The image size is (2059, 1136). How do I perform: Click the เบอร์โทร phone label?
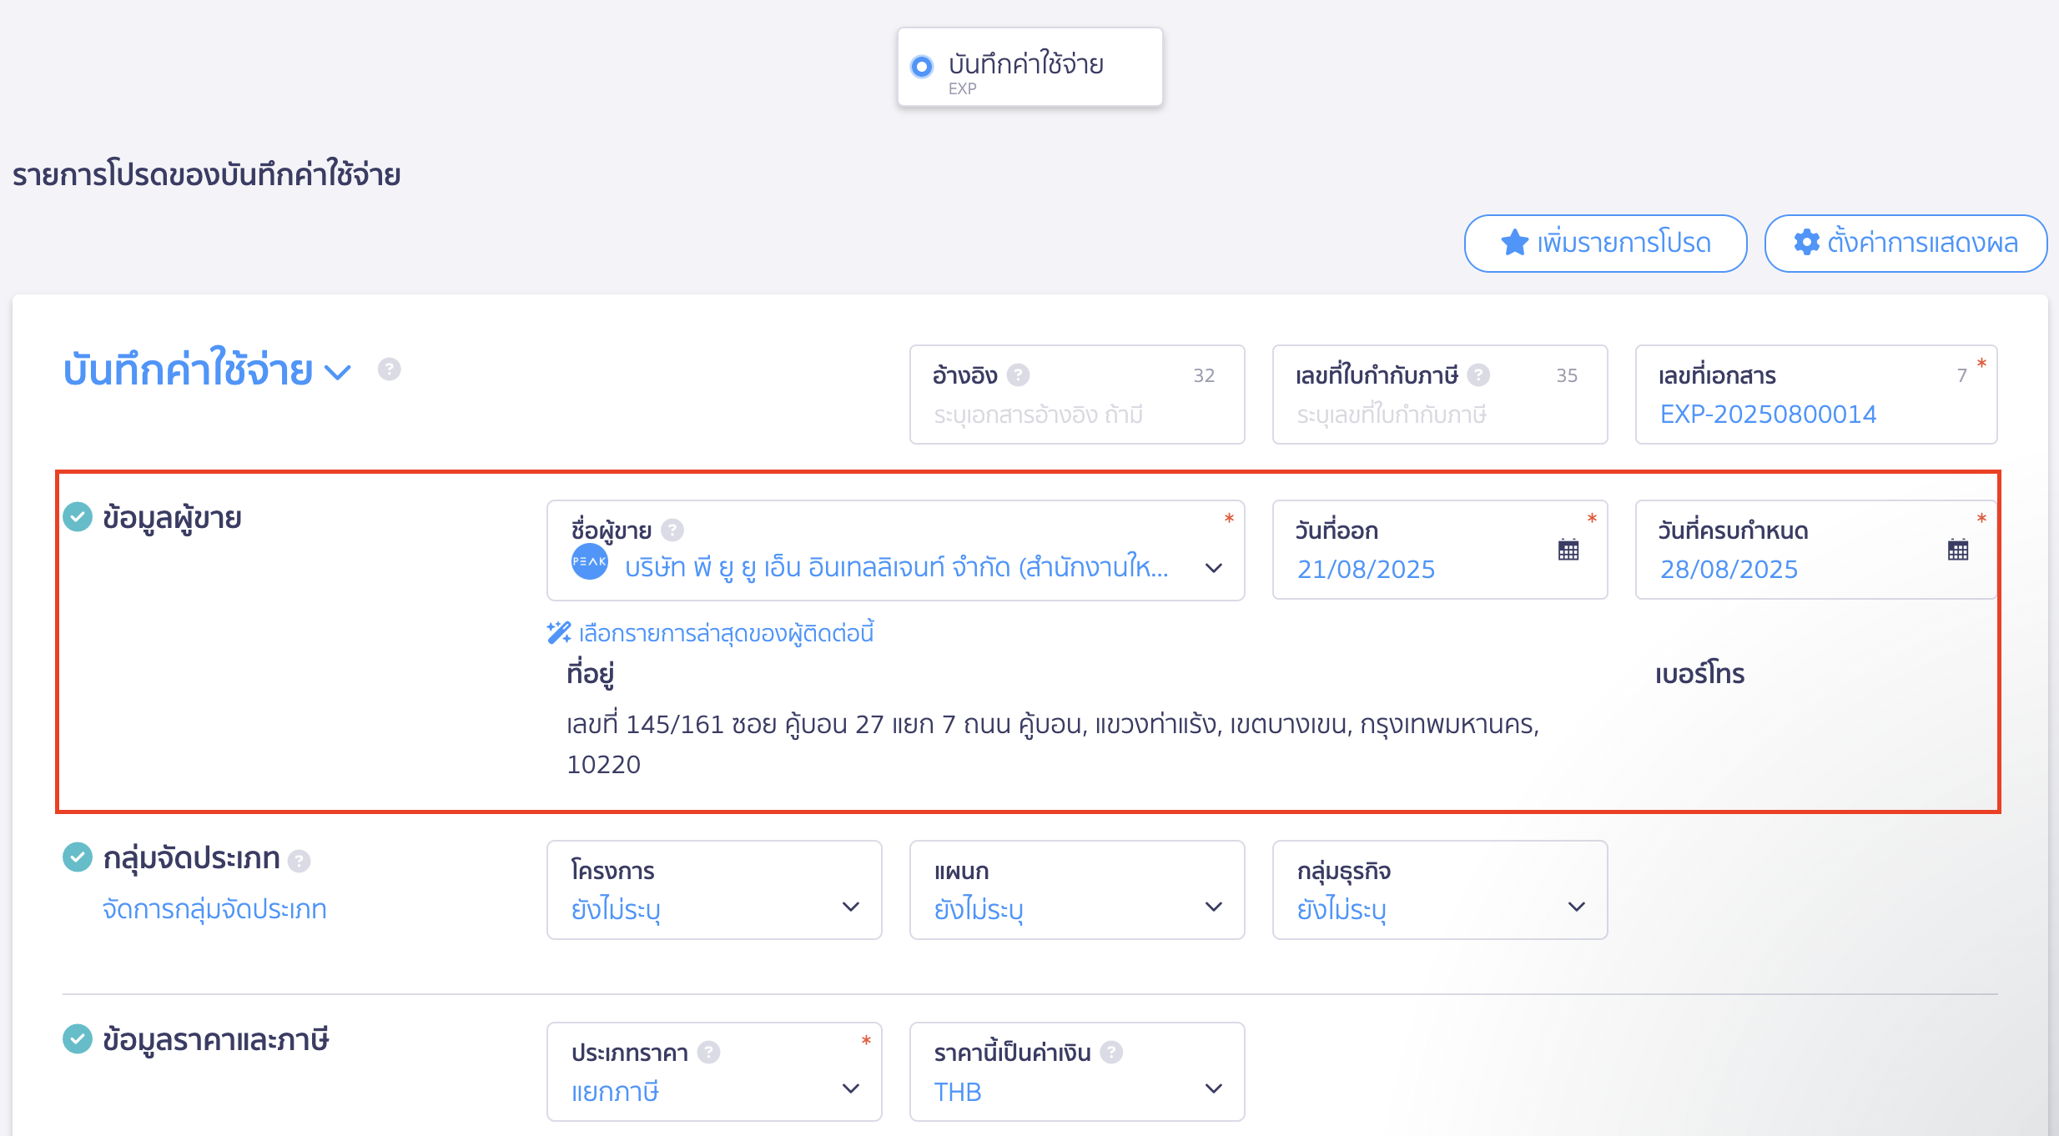tap(1700, 674)
